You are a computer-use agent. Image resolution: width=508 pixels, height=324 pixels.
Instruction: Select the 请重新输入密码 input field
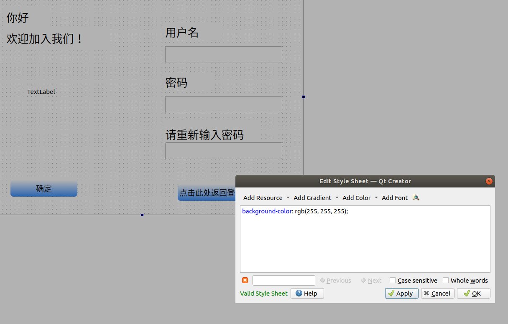coord(224,151)
